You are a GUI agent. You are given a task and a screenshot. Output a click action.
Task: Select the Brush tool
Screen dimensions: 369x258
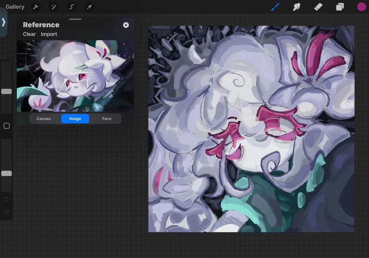click(x=275, y=7)
